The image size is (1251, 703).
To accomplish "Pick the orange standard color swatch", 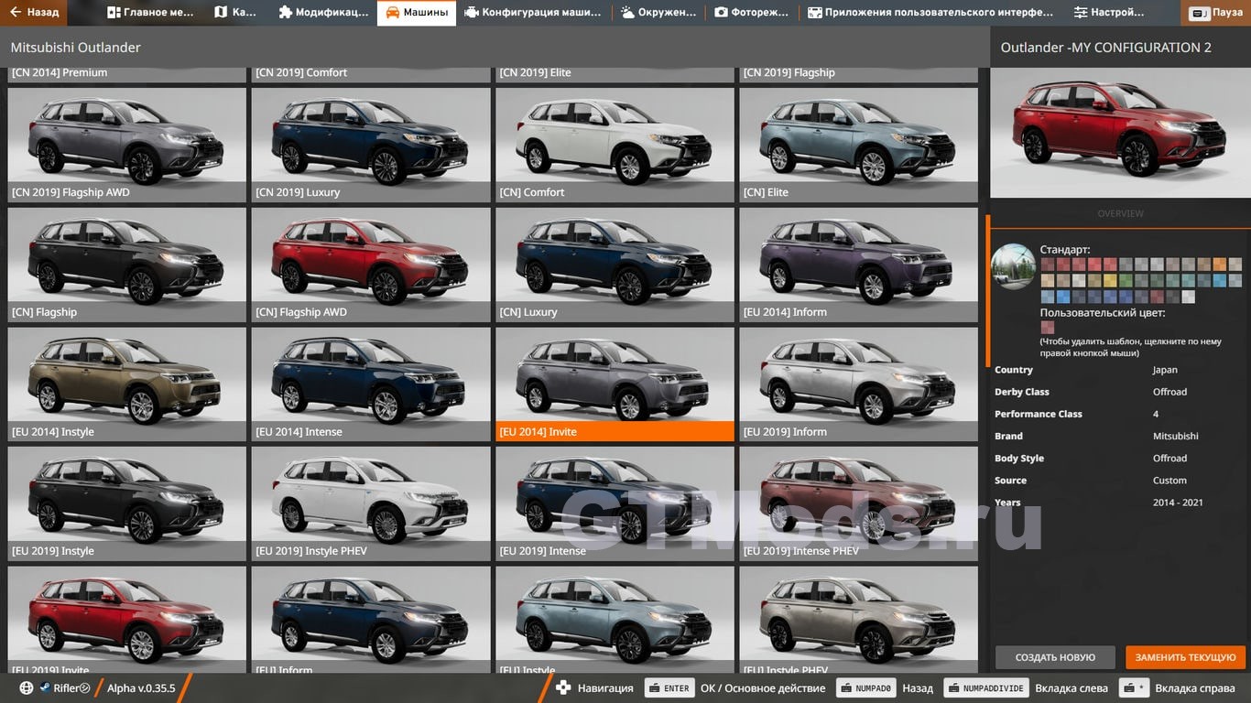I will click(x=1220, y=265).
